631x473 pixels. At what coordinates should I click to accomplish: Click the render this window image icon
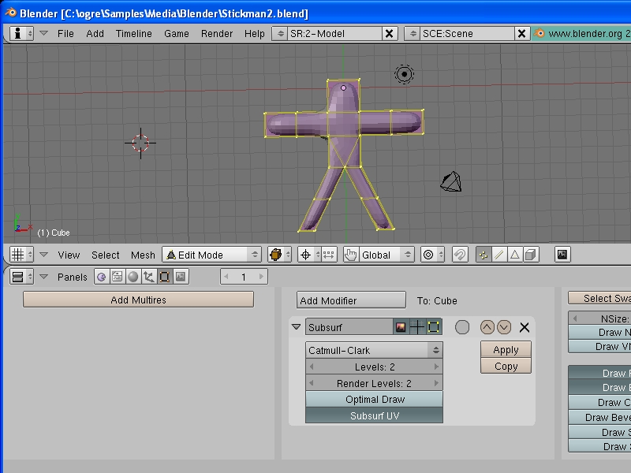(x=562, y=255)
